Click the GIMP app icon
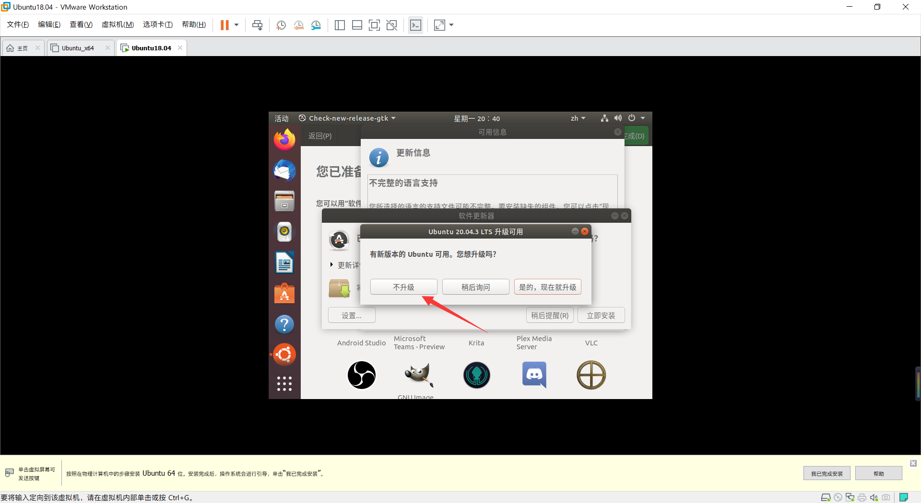The height and width of the screenshot is (503, 921). click(419, 375)
